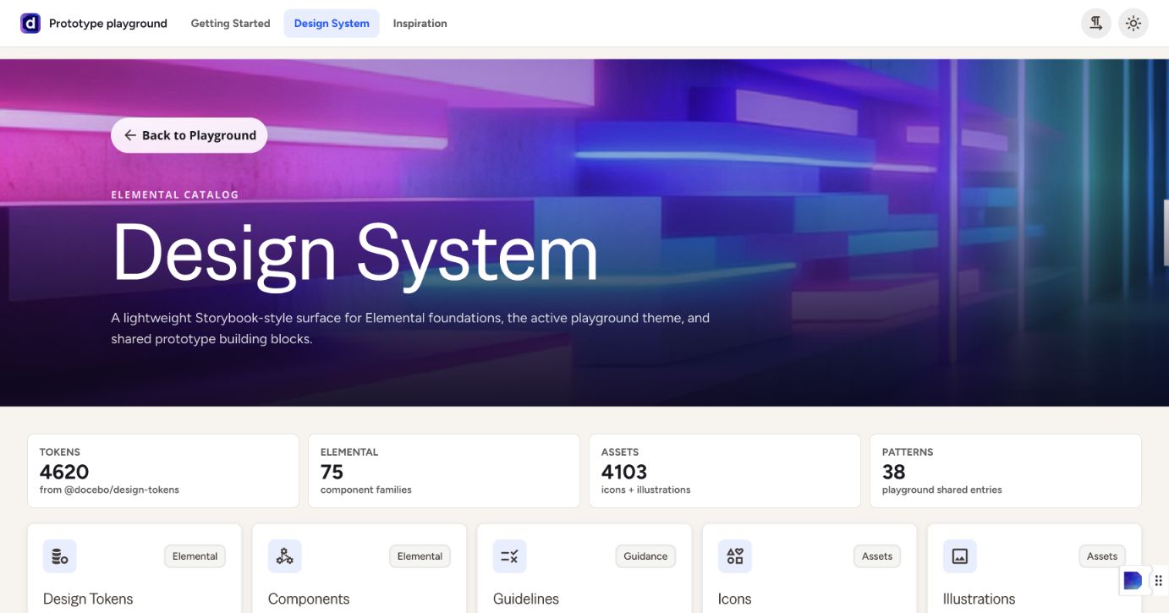The width and height of the screenshot is (1169, 613).
Task: Click the Illustrations card image icon
Action: 960,556
